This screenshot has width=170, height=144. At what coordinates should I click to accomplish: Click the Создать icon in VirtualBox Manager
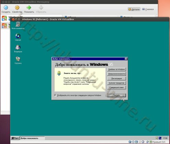tap(6, 8)
